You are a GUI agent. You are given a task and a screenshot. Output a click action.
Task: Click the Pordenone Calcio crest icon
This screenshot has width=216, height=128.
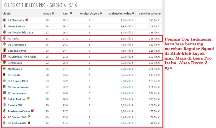point(4,111)
